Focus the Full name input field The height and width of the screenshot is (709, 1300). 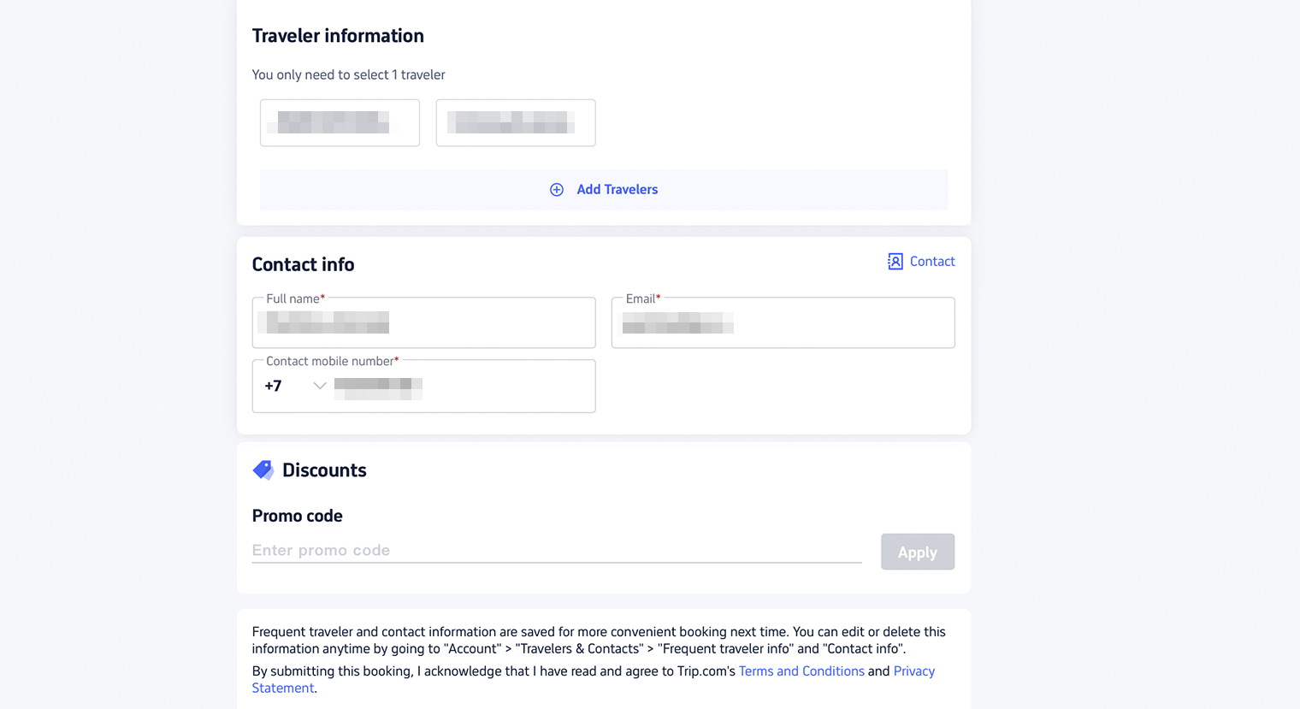click(424, 322)
